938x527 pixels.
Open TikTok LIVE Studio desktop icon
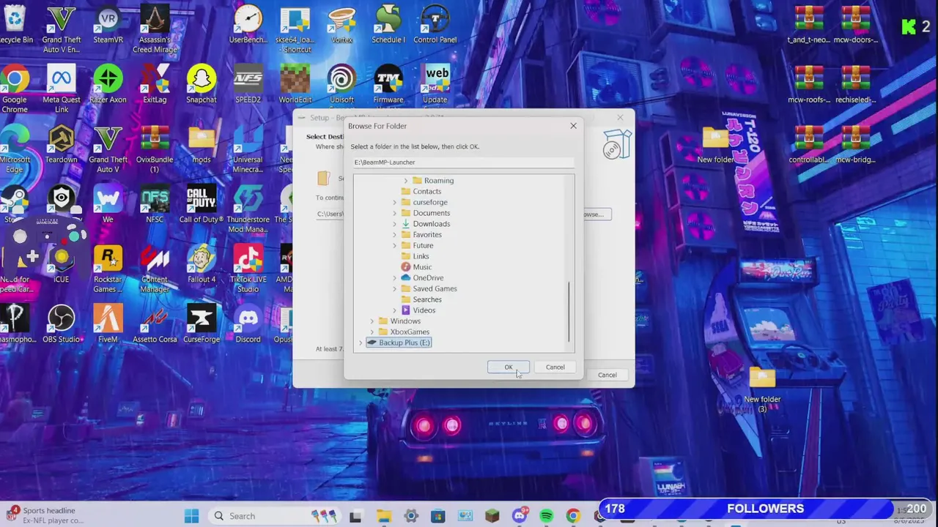[x=248, y=270]
